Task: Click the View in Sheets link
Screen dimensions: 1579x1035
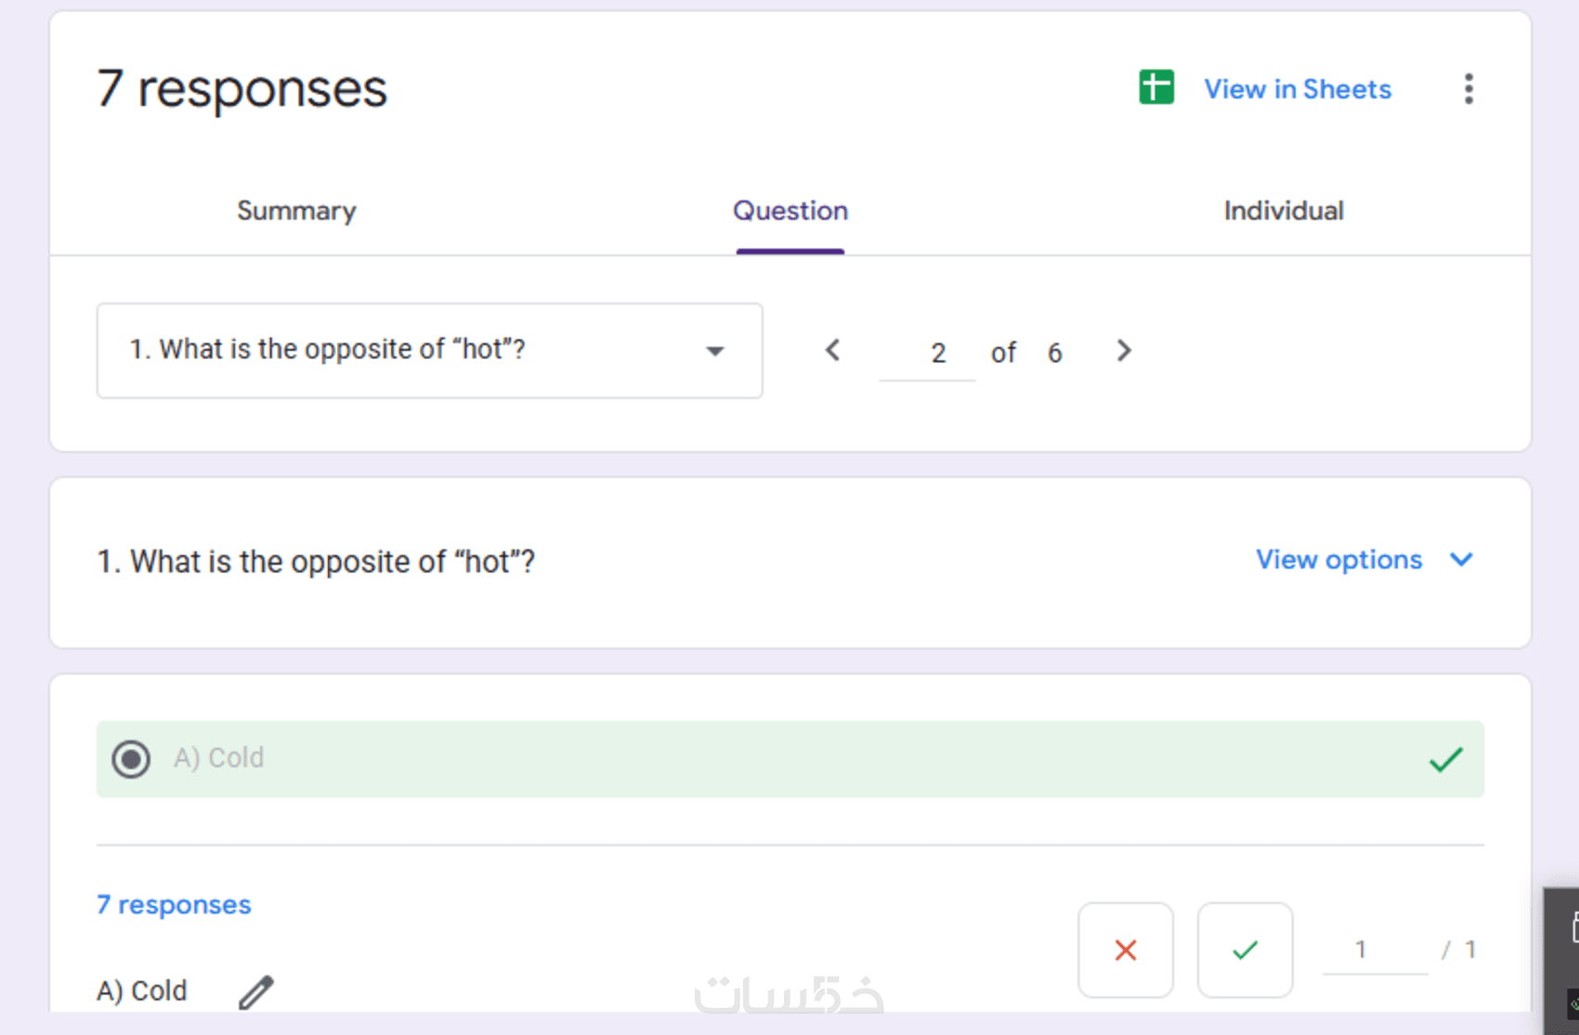Action: tap(1298, 89)
